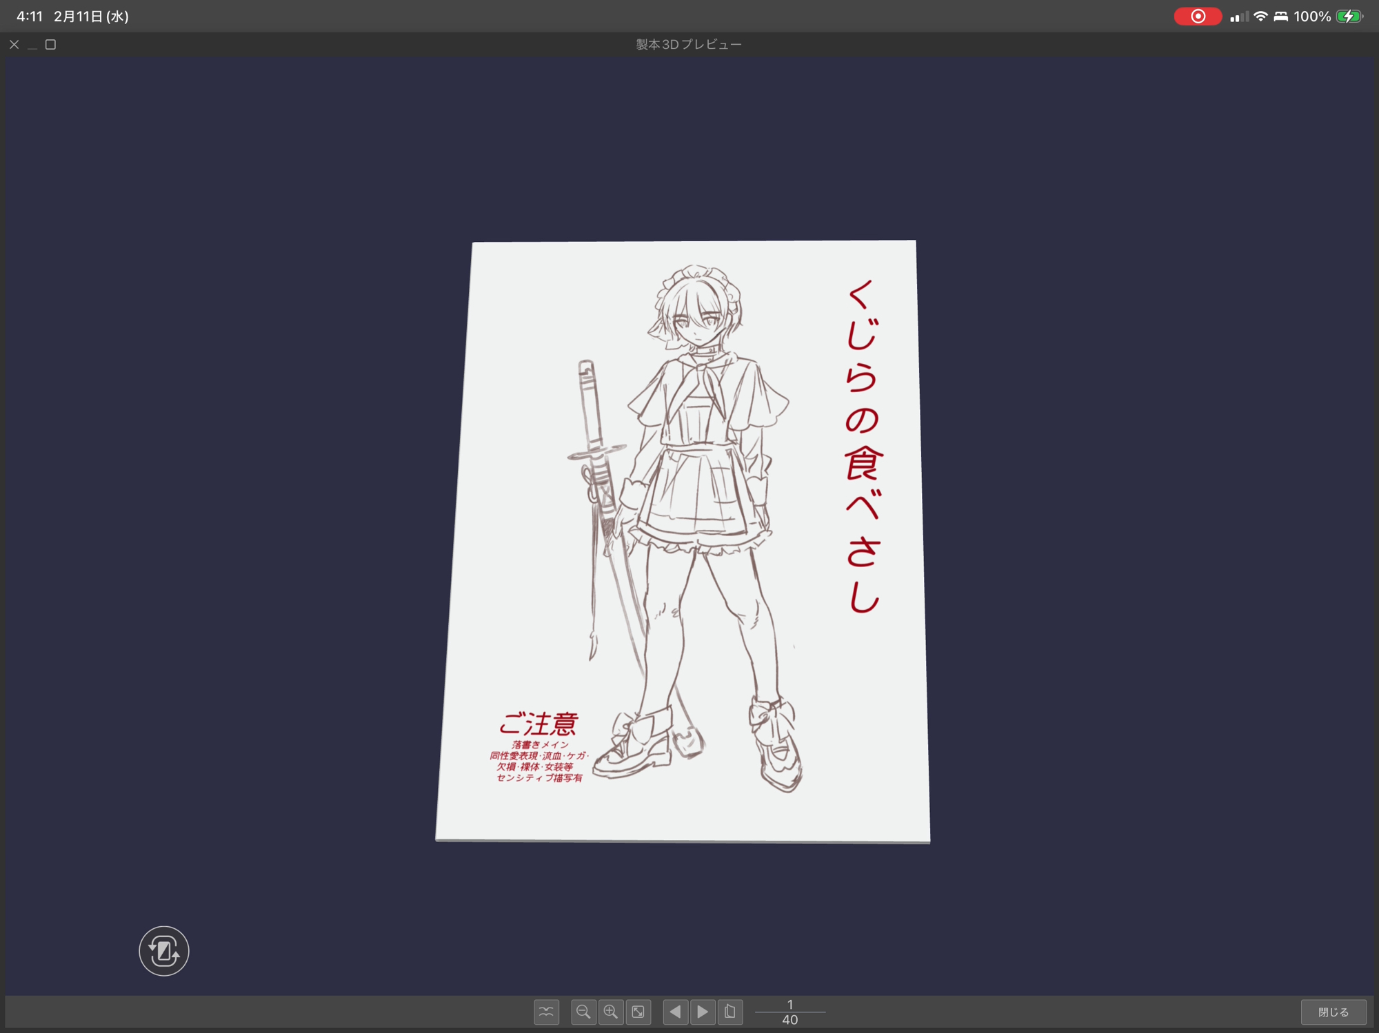Click the open-book spread view icon
This screenshot has height=1033, width=1379.
click(546, 1012)
